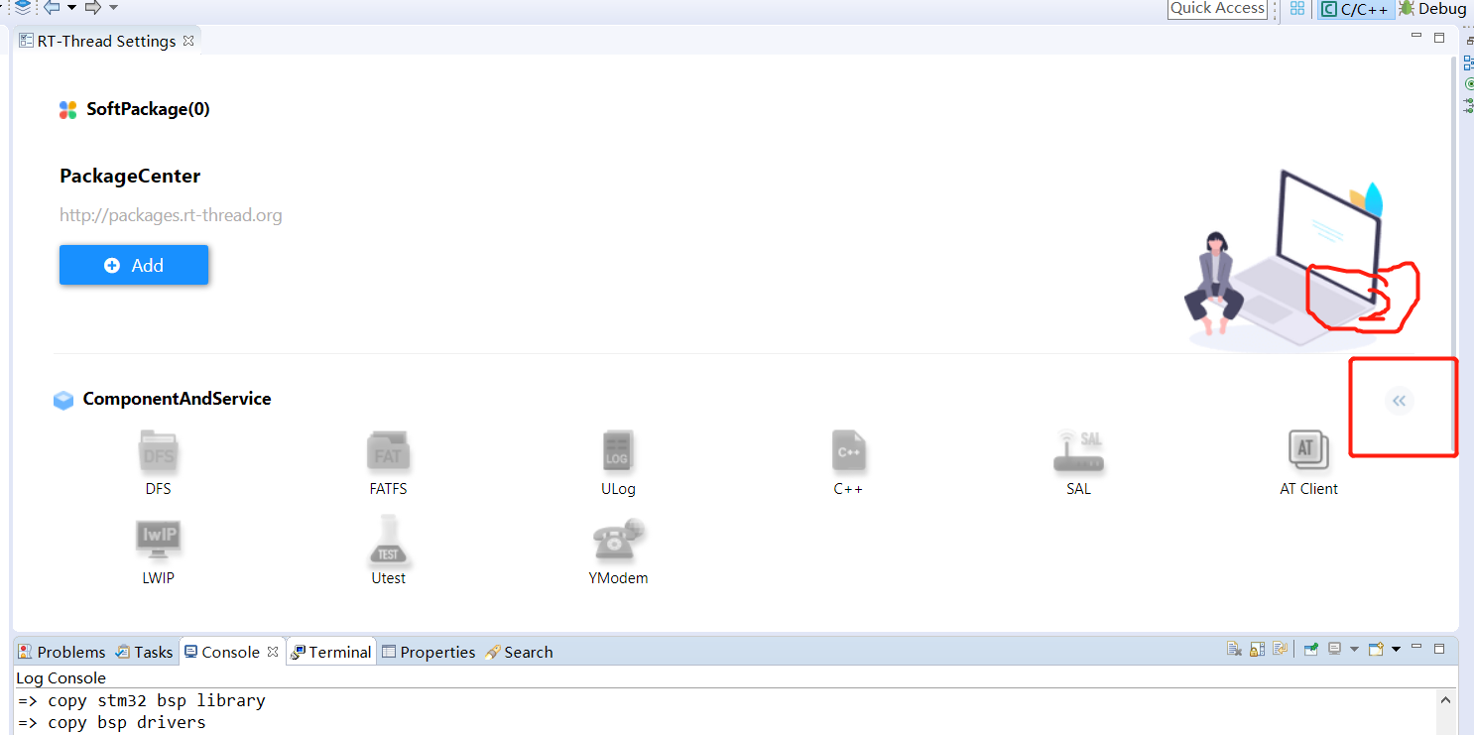Collapse the detail panel with the chevron button

[x=1400, y=401]
